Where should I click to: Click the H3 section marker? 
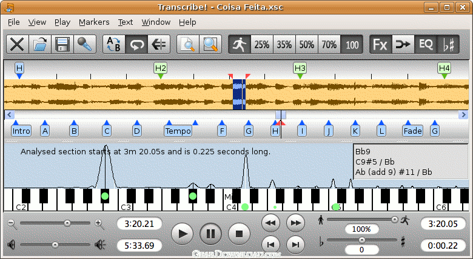[x=300, y=68]
